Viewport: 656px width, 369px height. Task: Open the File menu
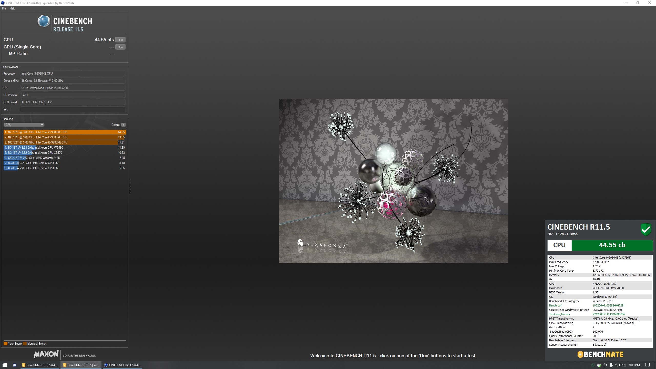pos(4,8)
